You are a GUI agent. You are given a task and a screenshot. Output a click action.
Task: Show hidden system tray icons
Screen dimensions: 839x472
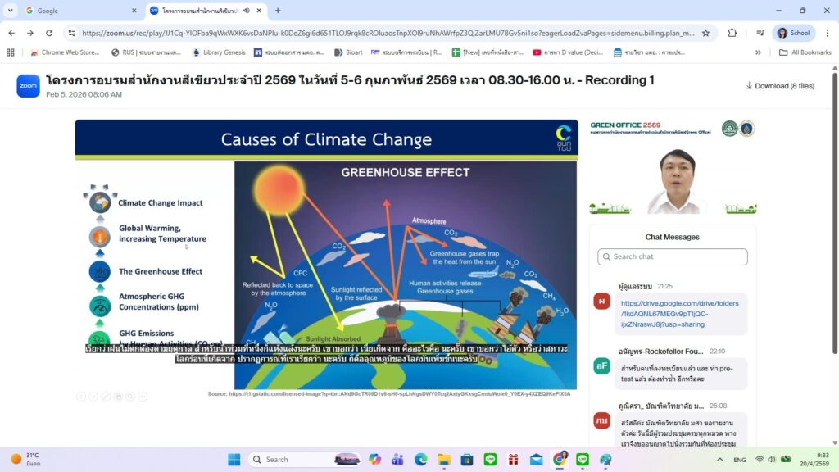(719, 459)
